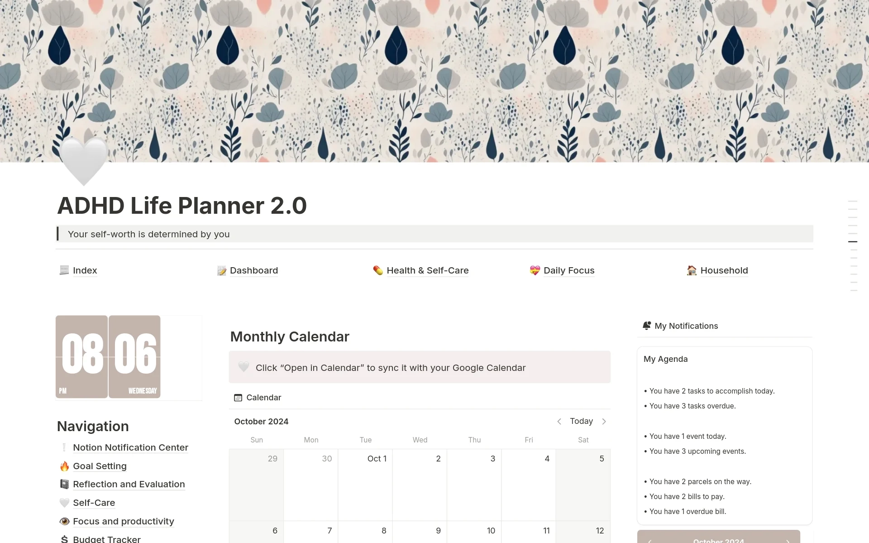Click the Today button on calendar
Viewport: 869px width, 543px height.
click(x=581, y=420)
